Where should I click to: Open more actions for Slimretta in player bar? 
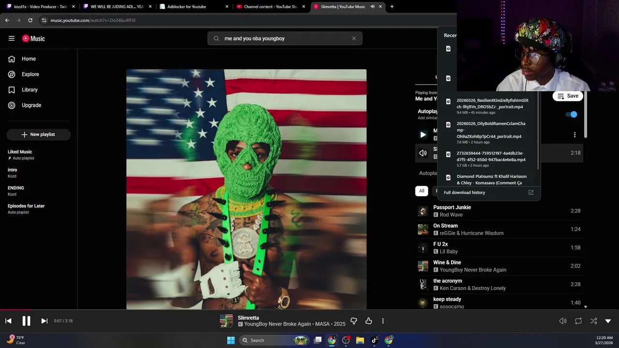click(x=383, y=321)
